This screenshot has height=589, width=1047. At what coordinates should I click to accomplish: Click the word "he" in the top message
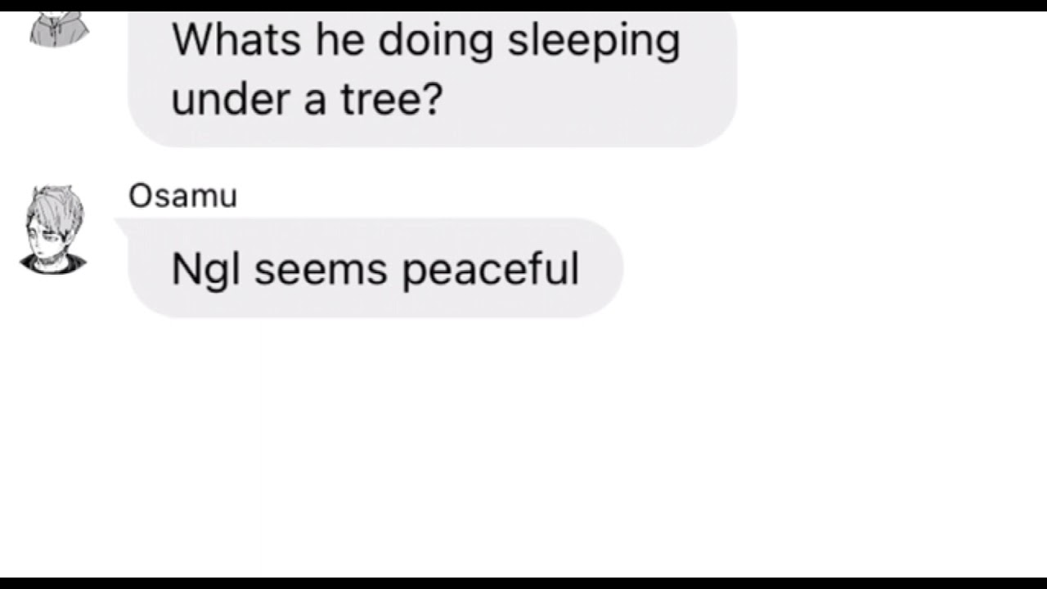[339, 40]
